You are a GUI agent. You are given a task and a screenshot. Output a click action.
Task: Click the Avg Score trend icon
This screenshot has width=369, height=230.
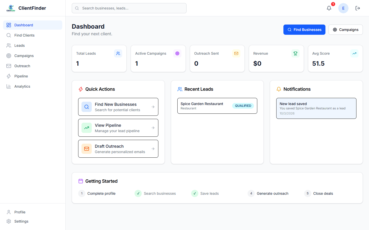pyautogui.click(x=354, y=53)
